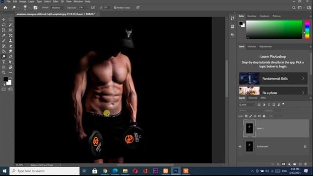Toggle the Protect Tones checkbox
This screenshot has height=176, width=313.
pyautogui.click(x=115, y=8)
